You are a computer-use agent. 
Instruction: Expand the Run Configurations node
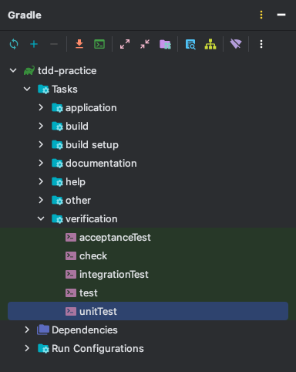click(27, 348)
